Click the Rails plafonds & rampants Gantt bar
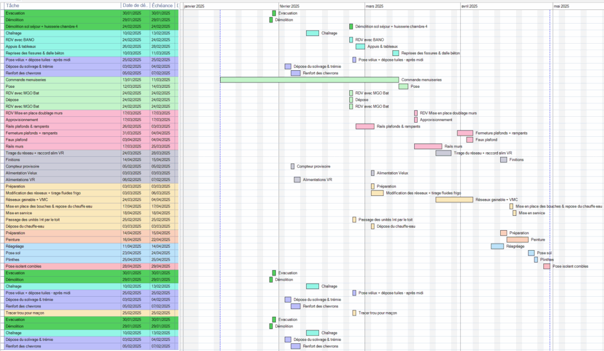Viewport: 604px width, 351px height. (x=365, y=126)
